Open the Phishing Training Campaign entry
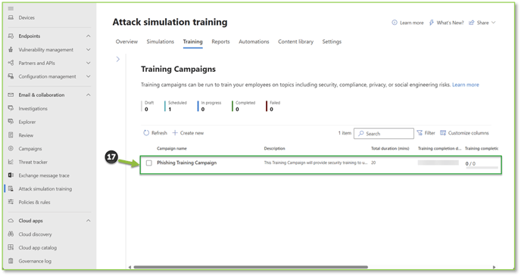The image size is (521, 276). (x=186, y=163)
